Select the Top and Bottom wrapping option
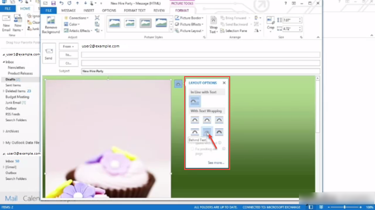The height and width of the screenshot is (210, 375). 195,132
